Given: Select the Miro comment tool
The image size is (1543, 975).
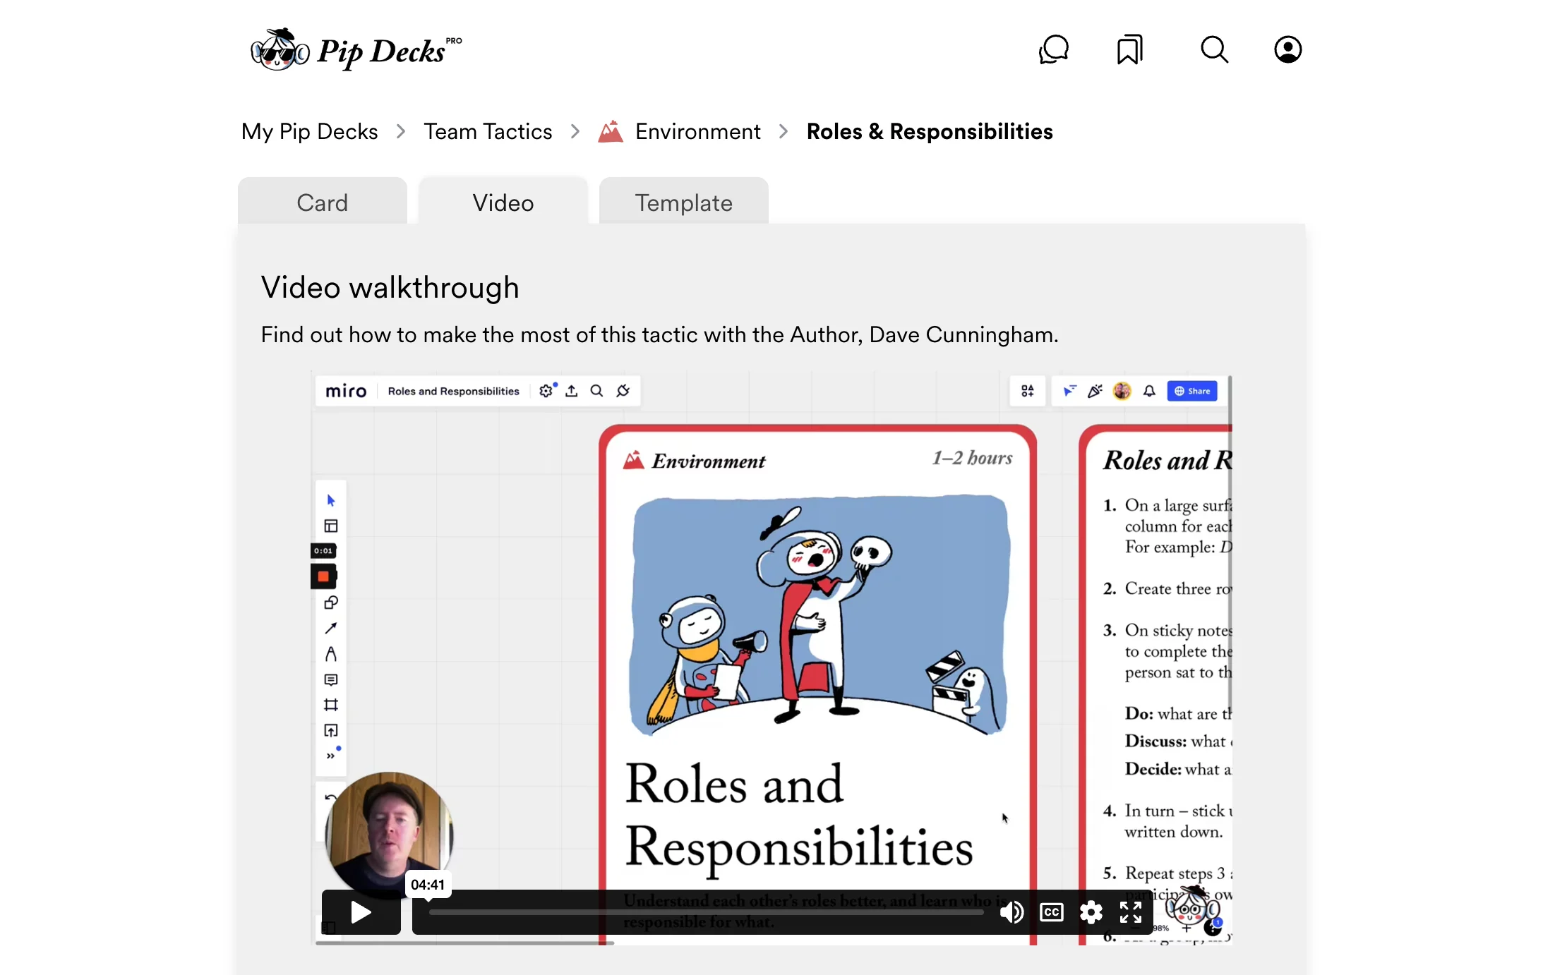Looking at the screenshot, I should [x=330, y=679].
